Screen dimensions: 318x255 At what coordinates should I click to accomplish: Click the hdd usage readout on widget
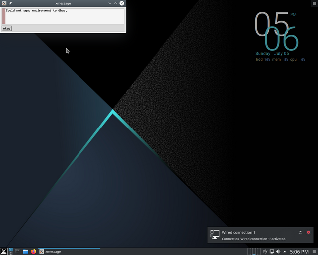[x=263, y=60]
